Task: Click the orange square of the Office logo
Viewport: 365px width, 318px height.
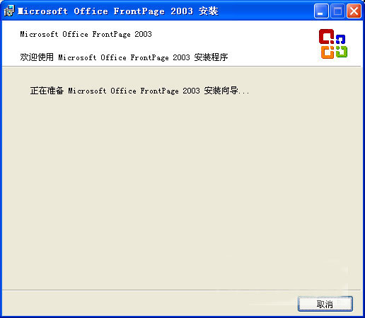Action: [328, 52]
